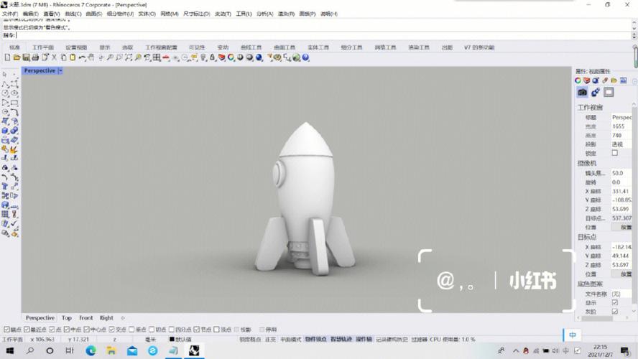Toggle the 最近点 Near osnap checkbox
Screen dimensions: 638x359
[x=27, y=330]
